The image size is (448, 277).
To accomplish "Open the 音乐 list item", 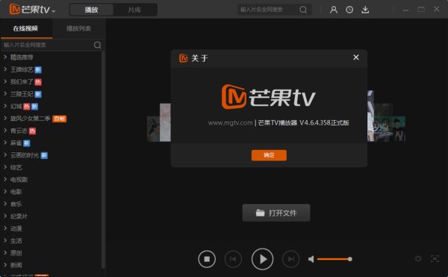I will 16,204.
